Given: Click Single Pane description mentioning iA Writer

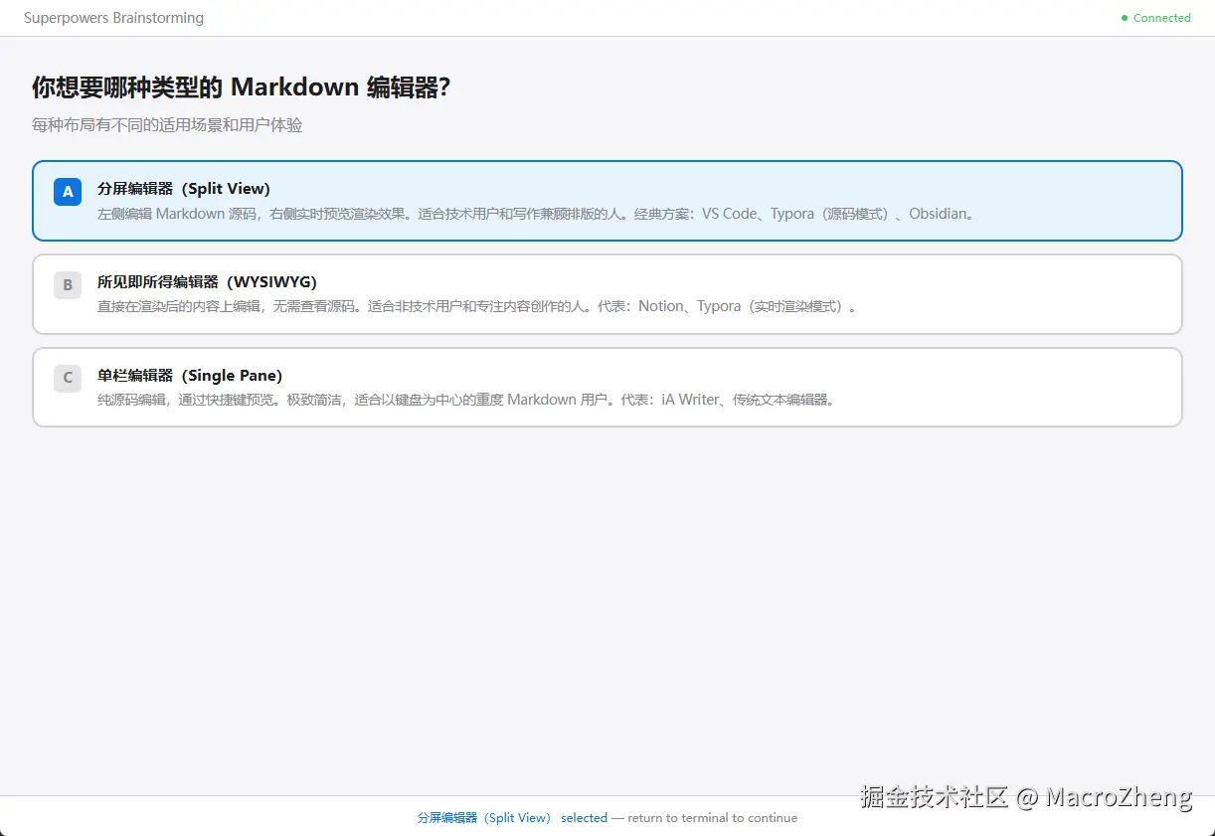Looking at the screenshot, I should (467, 400).
